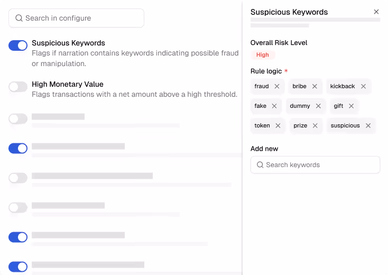Focus the Search in configure field
The height and width of the screenshot is (275, 388).
(x=76, y=18)
